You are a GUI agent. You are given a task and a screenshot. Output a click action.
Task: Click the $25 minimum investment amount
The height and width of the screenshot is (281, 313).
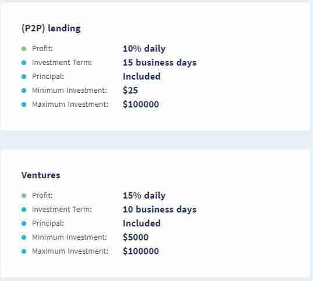point(130,91)
